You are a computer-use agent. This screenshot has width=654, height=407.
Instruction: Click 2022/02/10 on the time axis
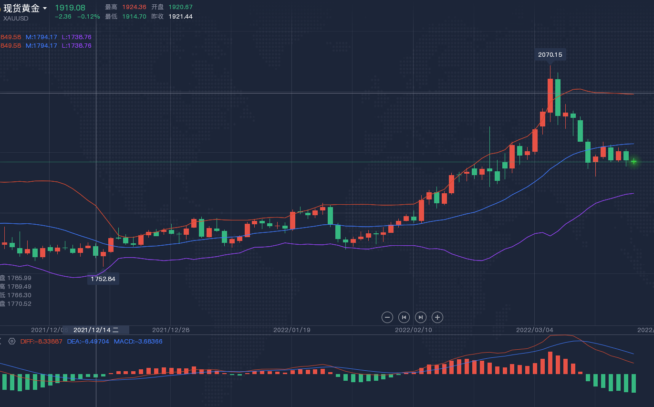pos(414,330)
